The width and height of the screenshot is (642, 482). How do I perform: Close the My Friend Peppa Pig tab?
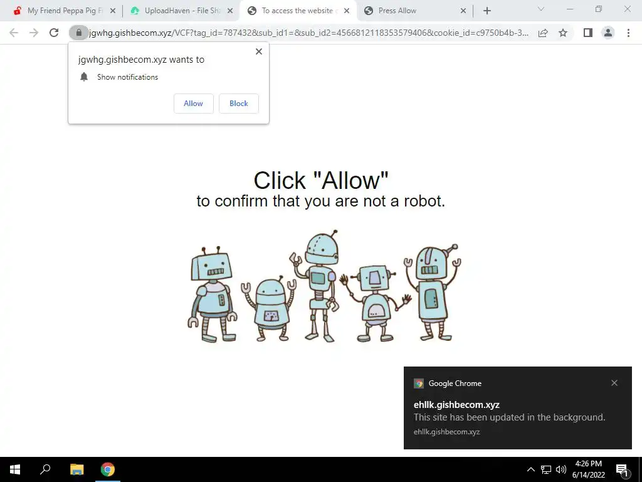pos(113,11)
